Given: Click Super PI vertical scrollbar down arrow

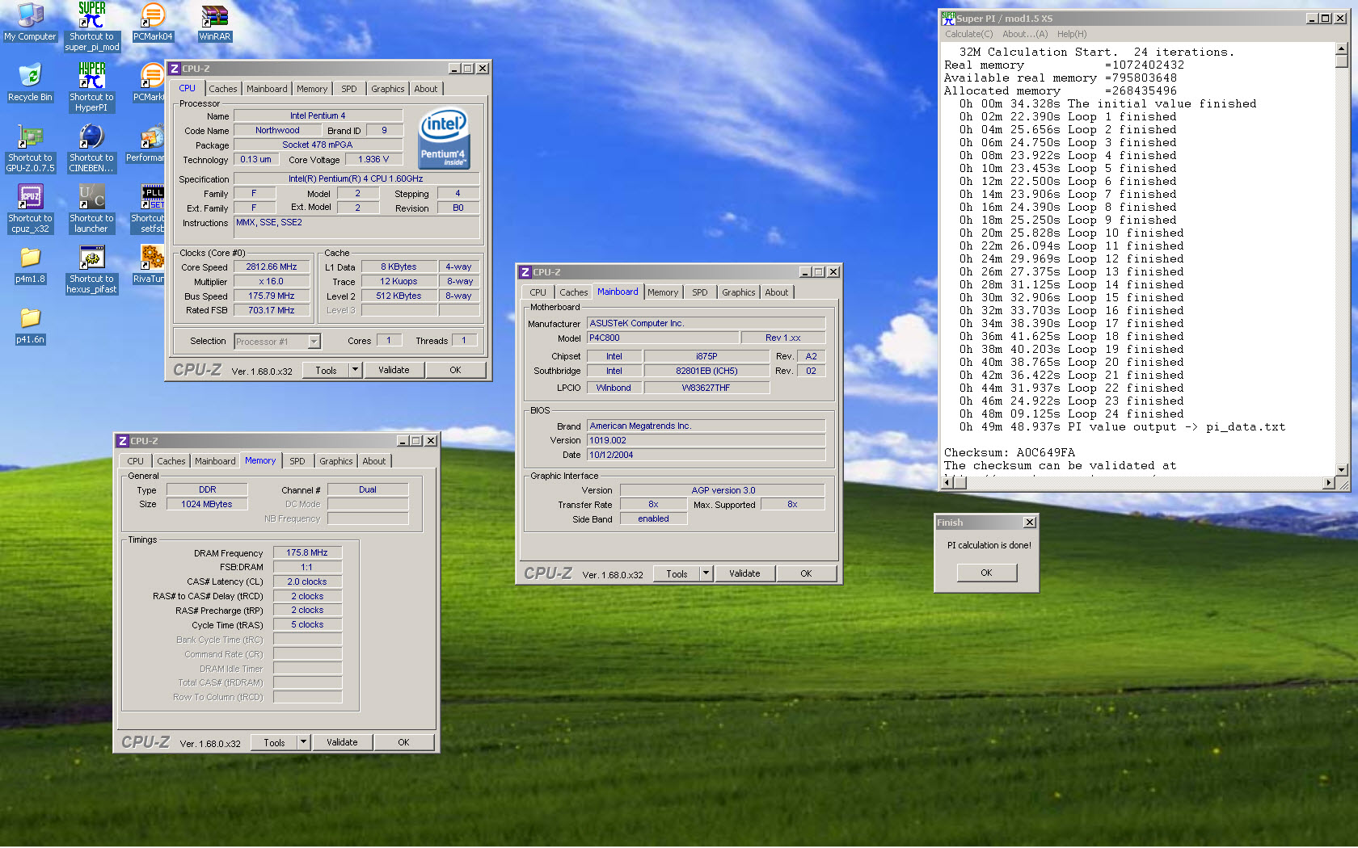Looking at the screenshot, I should (x=1342, y=468).
